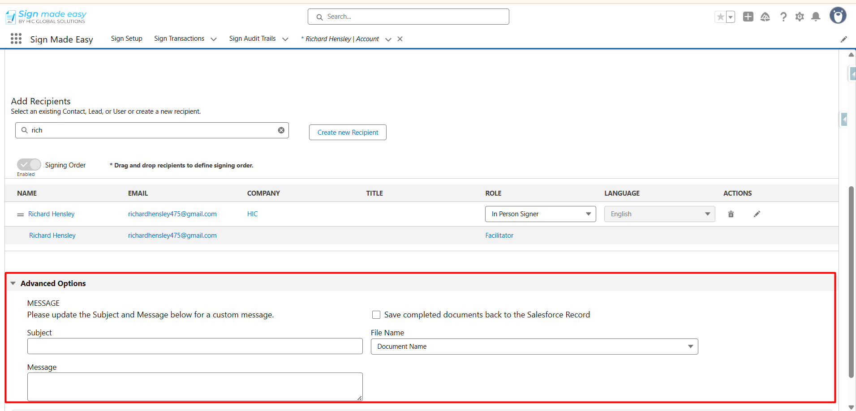Screen dimensions: 856x411
Task: Open the Facilitator link
Action: (x=499, y=235)
